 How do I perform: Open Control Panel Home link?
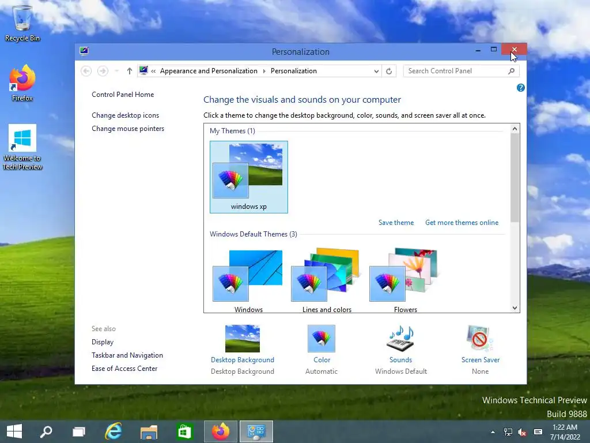pyautogui.click(x=123, y=95)
